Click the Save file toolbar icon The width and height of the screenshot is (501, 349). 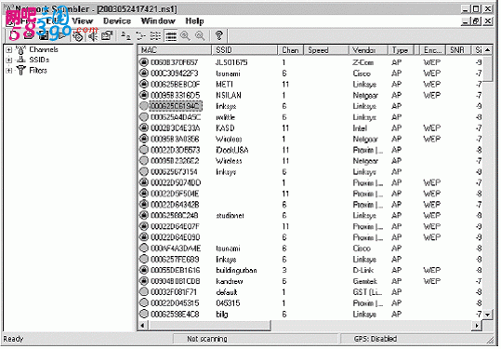pos(44,35)
